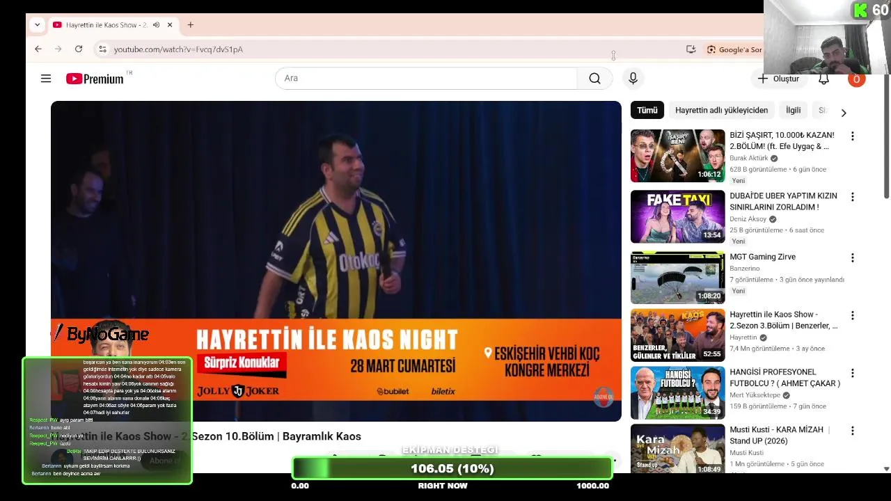Viewport: 891px width, 501px height.
Task: Open BİZİ ŞAŞIRT video thumbnail
Action: pyautogui.click(x=677, y=156)
